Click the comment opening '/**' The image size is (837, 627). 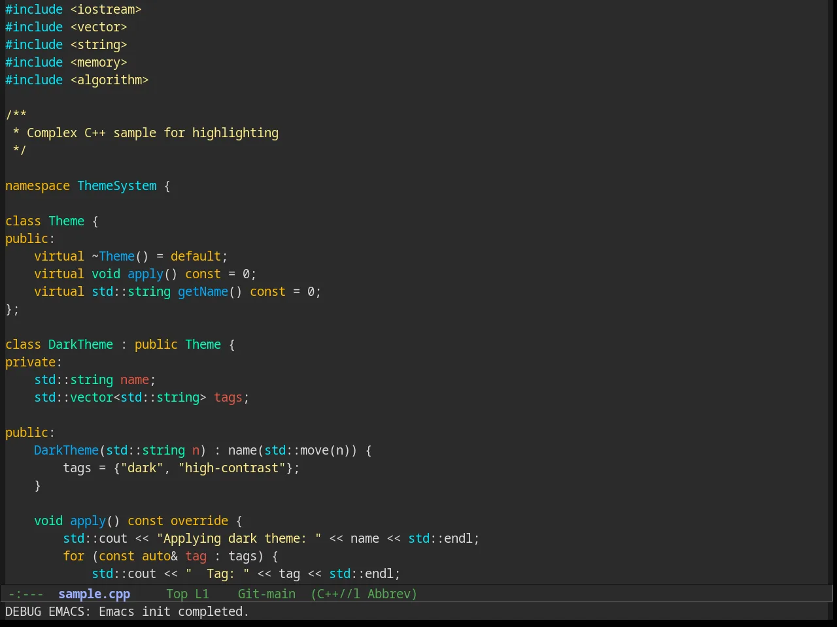pyautogui.click(x=16, y=115)
